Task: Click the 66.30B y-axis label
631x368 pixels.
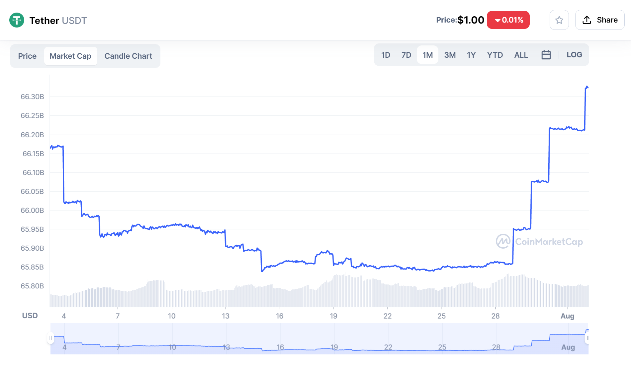Action: tap(32, 97)
